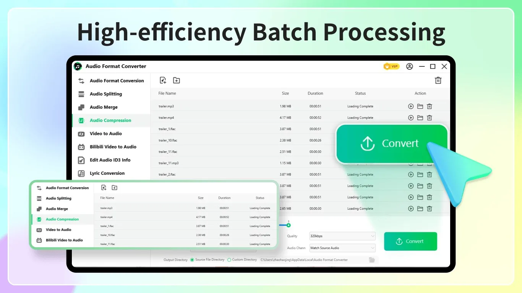Image resolution: width=522 pixels, height=293 pixels.
Task: Delete trailer.mp3 using its row trash icon
Action: click(430, 106)
